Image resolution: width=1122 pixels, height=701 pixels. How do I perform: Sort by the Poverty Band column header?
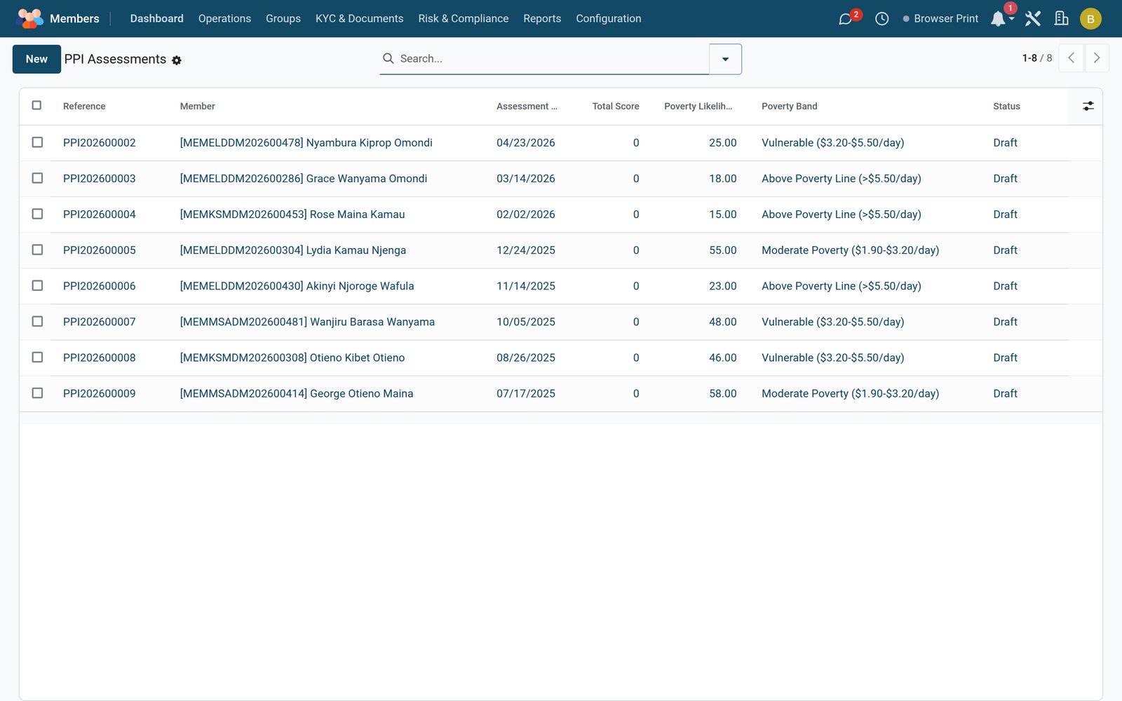790,107
